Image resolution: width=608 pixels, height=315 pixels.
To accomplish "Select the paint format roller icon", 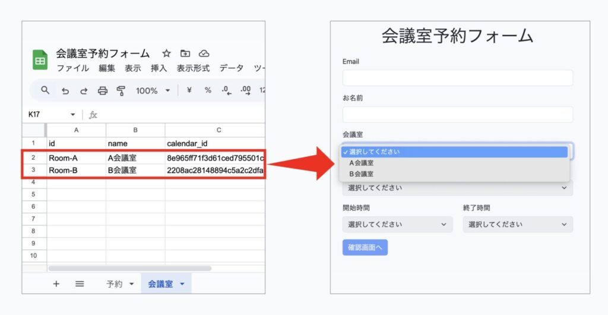I will [x=121, y=91].
